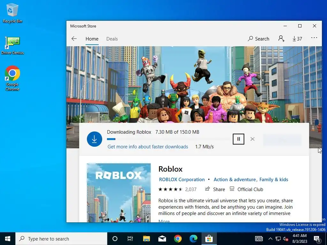Open the Family & kids category
Image resolution: width=327 pixels, height=245 pixels.
pos(274,180)
